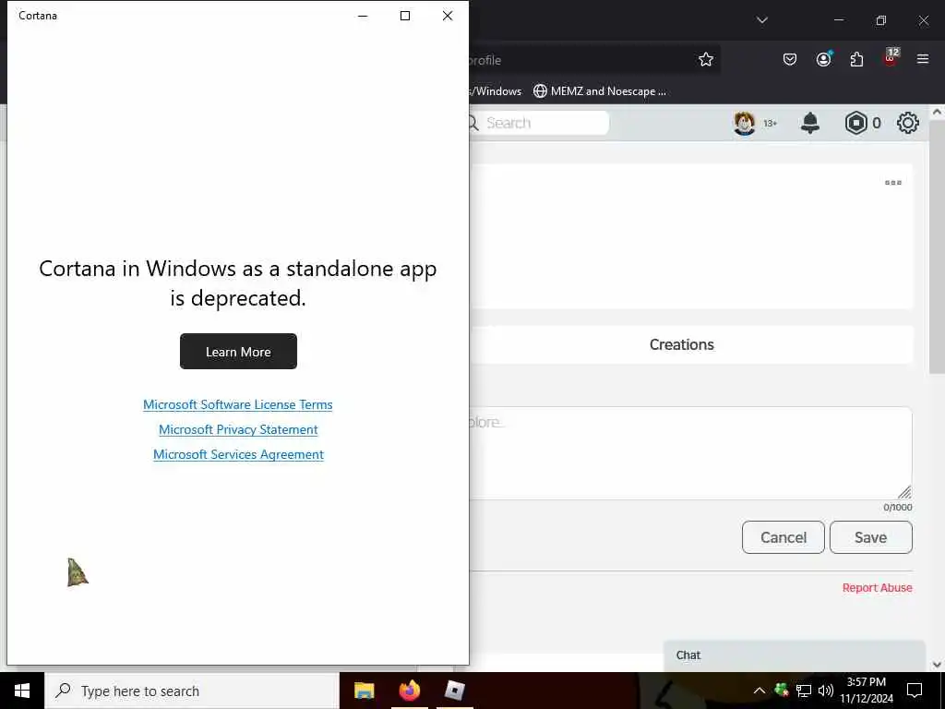This screenshot has width=945, height=709.
Task: Show hidden system tray icons
Action: click(760, 691)
